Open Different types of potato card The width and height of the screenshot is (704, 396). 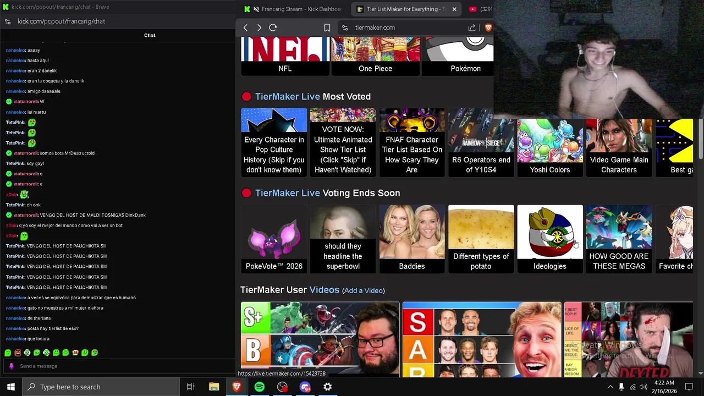point(481,239)
